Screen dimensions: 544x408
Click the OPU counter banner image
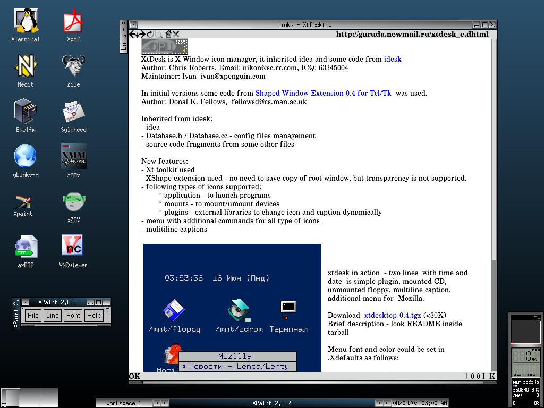(x=165, y=46)
